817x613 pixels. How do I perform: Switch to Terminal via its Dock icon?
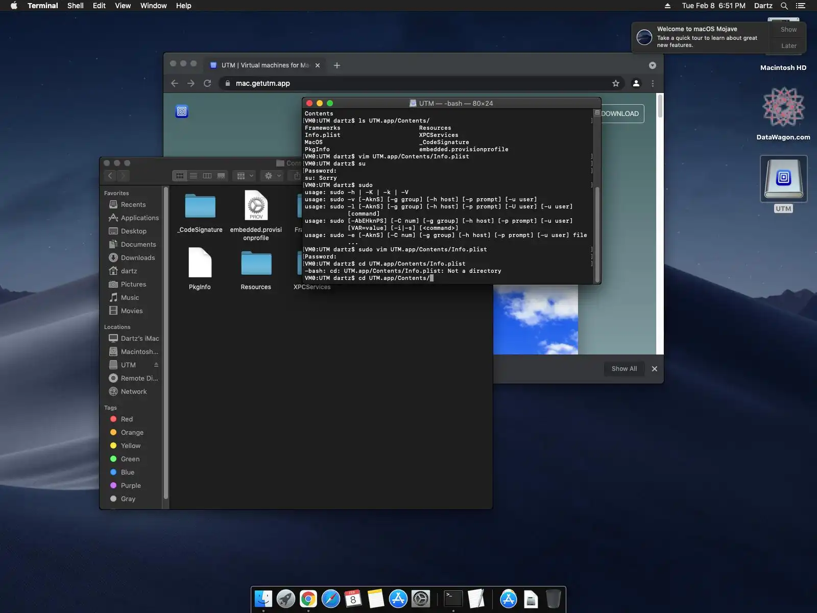(453, 599)
